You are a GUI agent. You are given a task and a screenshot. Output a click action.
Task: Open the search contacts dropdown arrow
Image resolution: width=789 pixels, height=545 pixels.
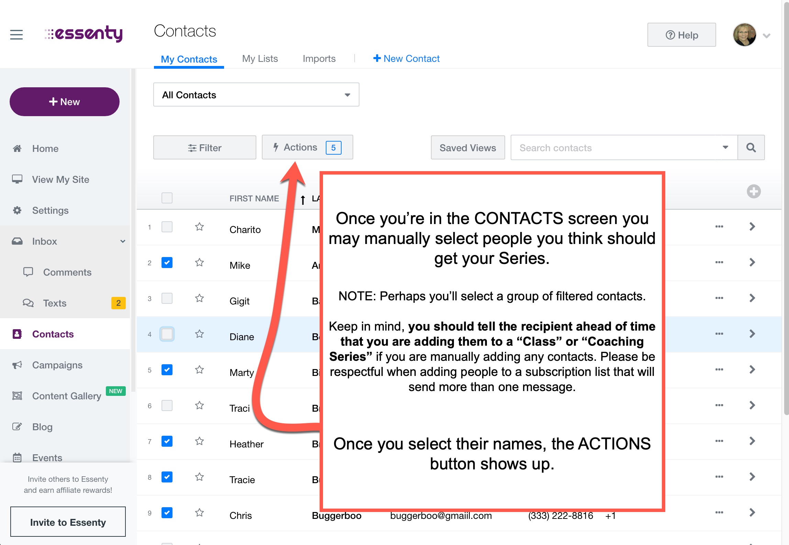pyautogui.click(x=725, y=148)
